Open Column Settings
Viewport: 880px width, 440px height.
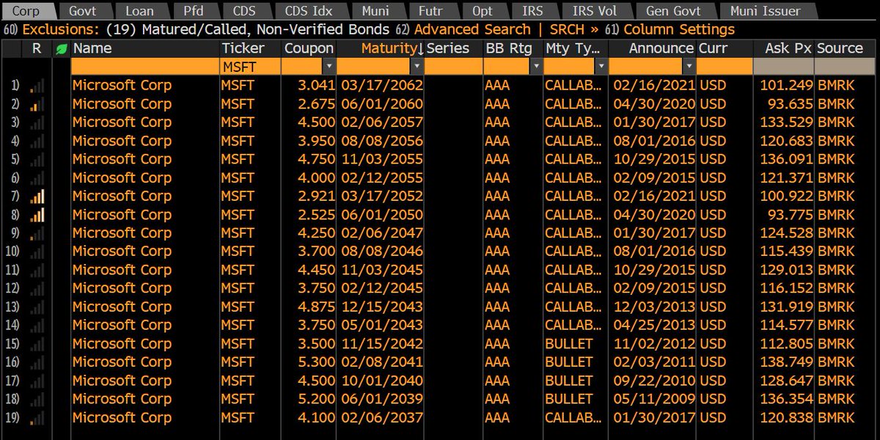(x=679, y=29)
